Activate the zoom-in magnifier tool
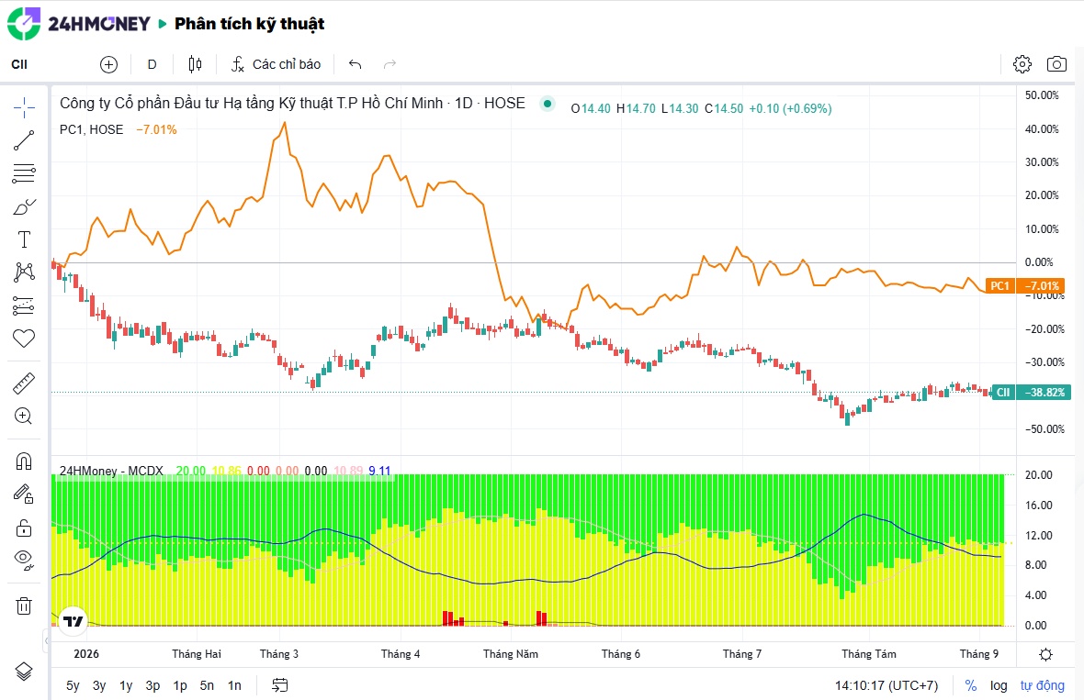This screenshot has height=700, width=1084. point(24,417)
